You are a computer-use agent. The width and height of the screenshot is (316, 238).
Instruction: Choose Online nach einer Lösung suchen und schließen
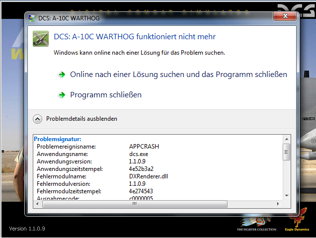pyautogui.click(x=178, y=75)
